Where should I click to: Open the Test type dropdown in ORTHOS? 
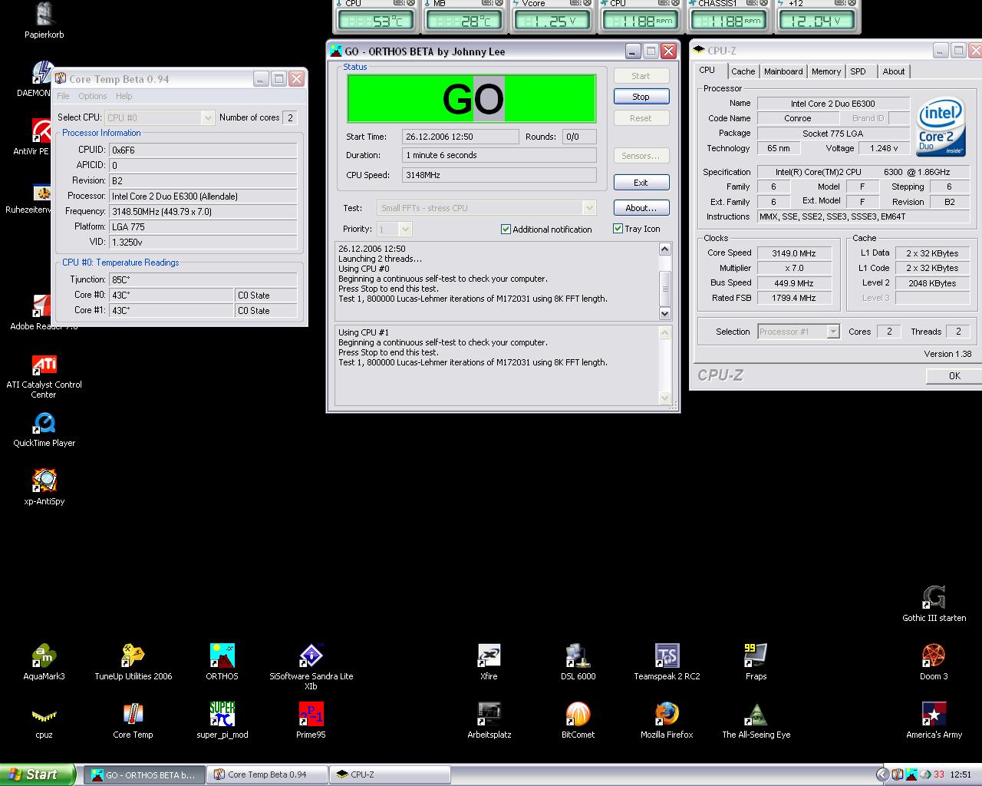click(588, 208)
